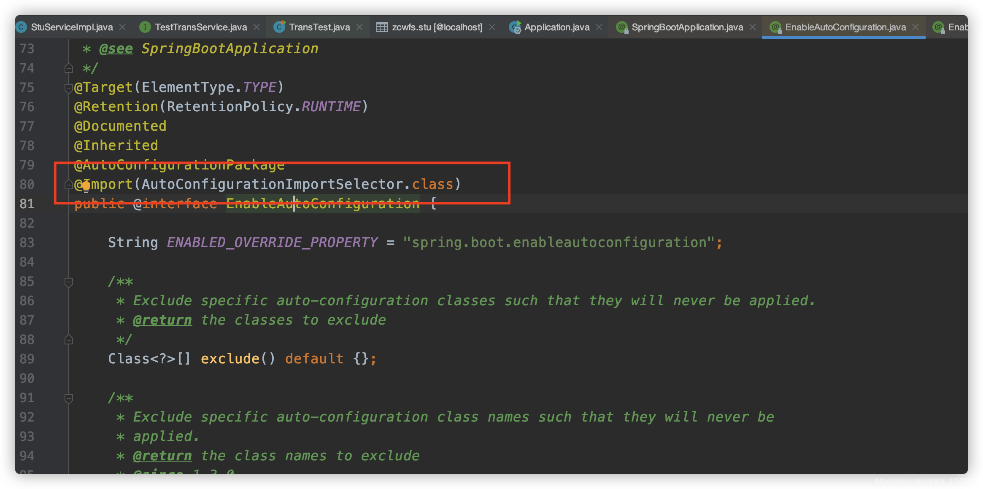This screenshot has width=983, height=489.
Task: Switch to the TestTransService.java tab
Action: [200, 27]
